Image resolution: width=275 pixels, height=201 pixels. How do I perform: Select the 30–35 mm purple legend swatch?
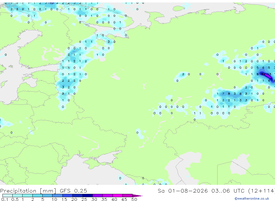(x=98, y=196)
